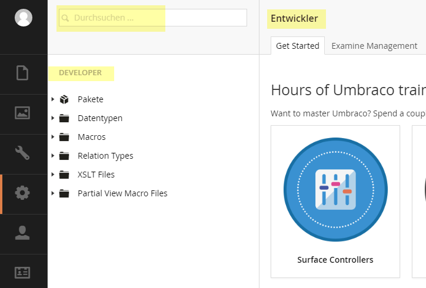The height and width of the screenshot is (288, 426).
Task: Click the Pakete box icon
Action: point(64,99)
